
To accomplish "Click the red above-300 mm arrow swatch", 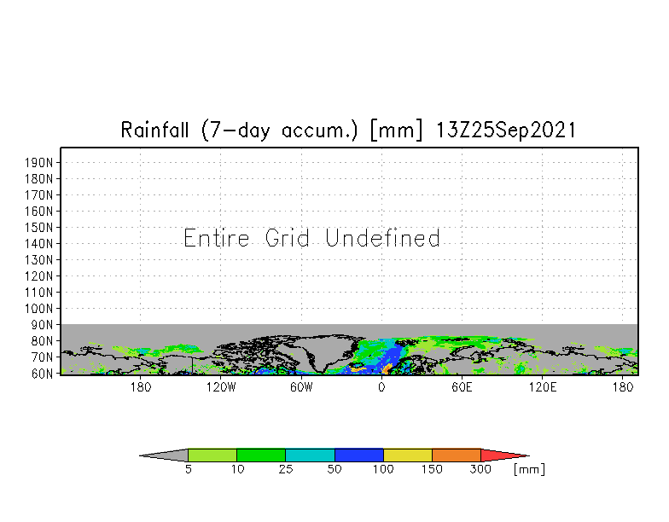I will pyautogui.click(x=503, y=455).
